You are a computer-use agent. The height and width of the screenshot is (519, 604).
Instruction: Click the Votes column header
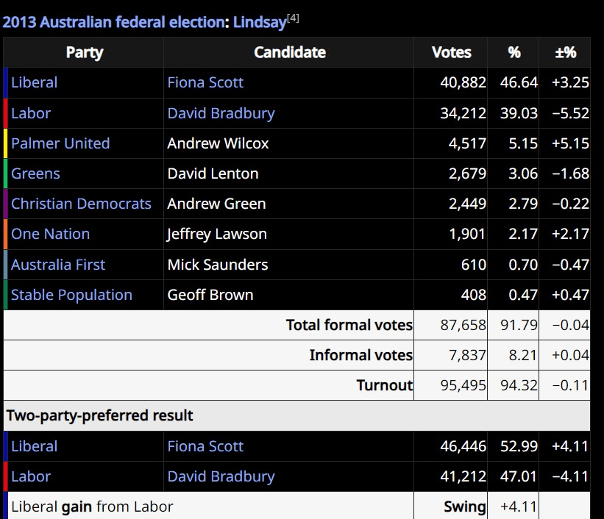pyautogui.click(x=452, y=52)
